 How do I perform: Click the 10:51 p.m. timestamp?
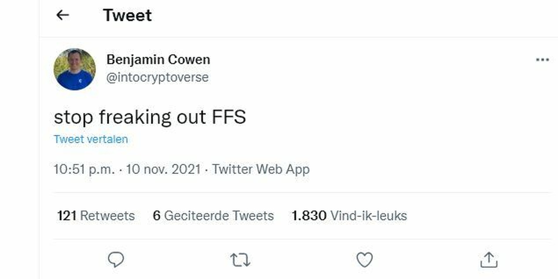click(x=84, y=169)
